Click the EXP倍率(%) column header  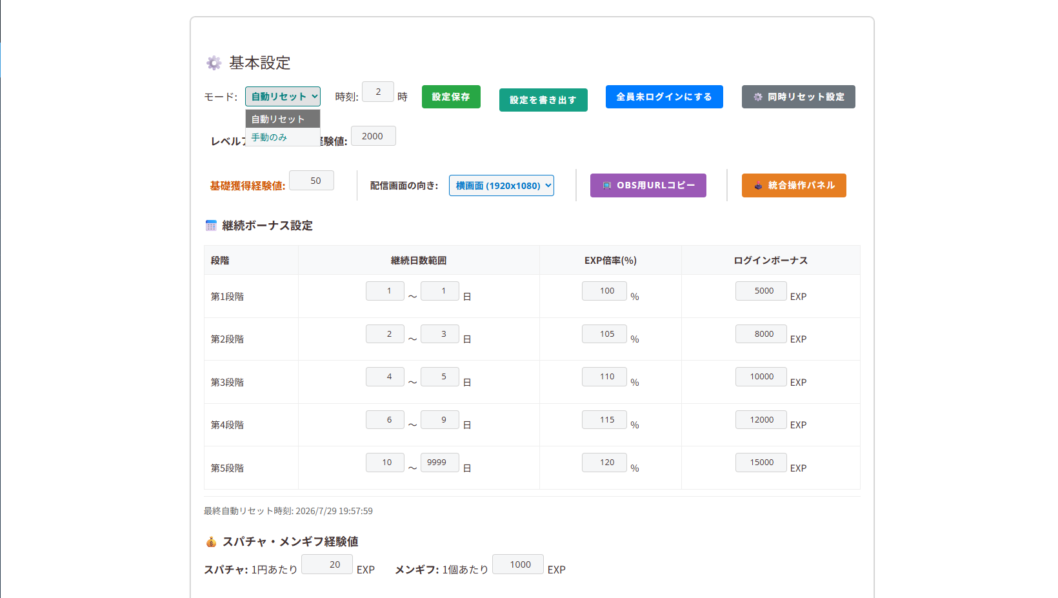(610, 261)
